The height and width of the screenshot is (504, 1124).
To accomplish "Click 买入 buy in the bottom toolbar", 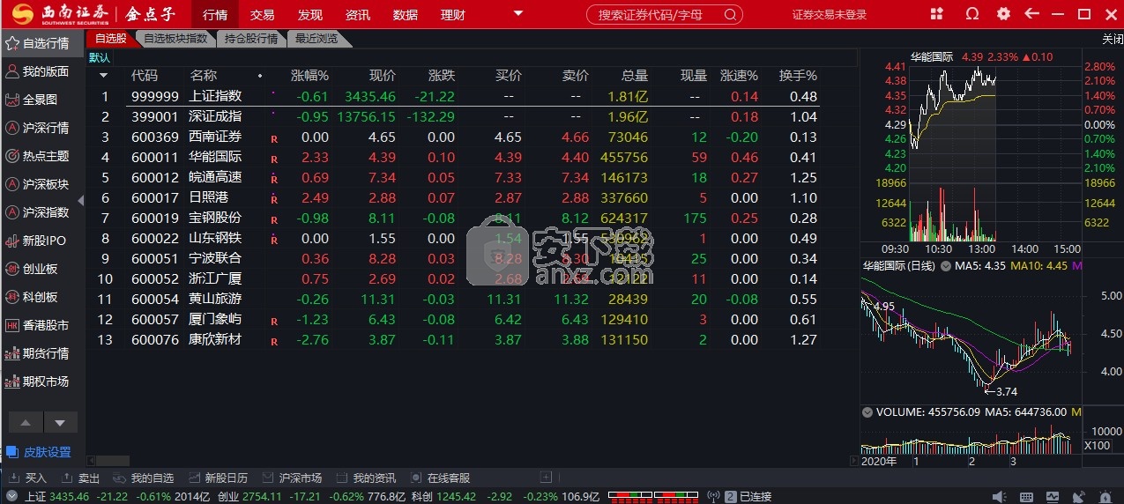I will pyautogui.click(x=28, y=478).
